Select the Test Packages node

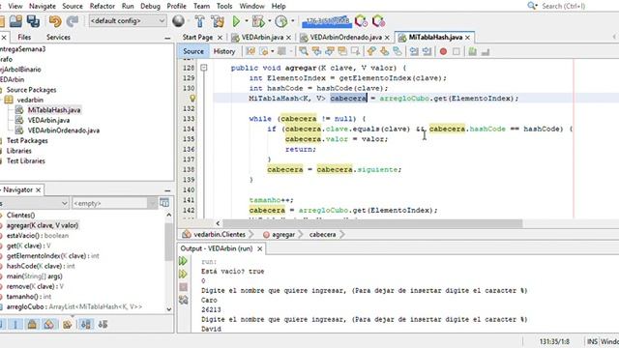pyautogui.click(x=27, y=140)
